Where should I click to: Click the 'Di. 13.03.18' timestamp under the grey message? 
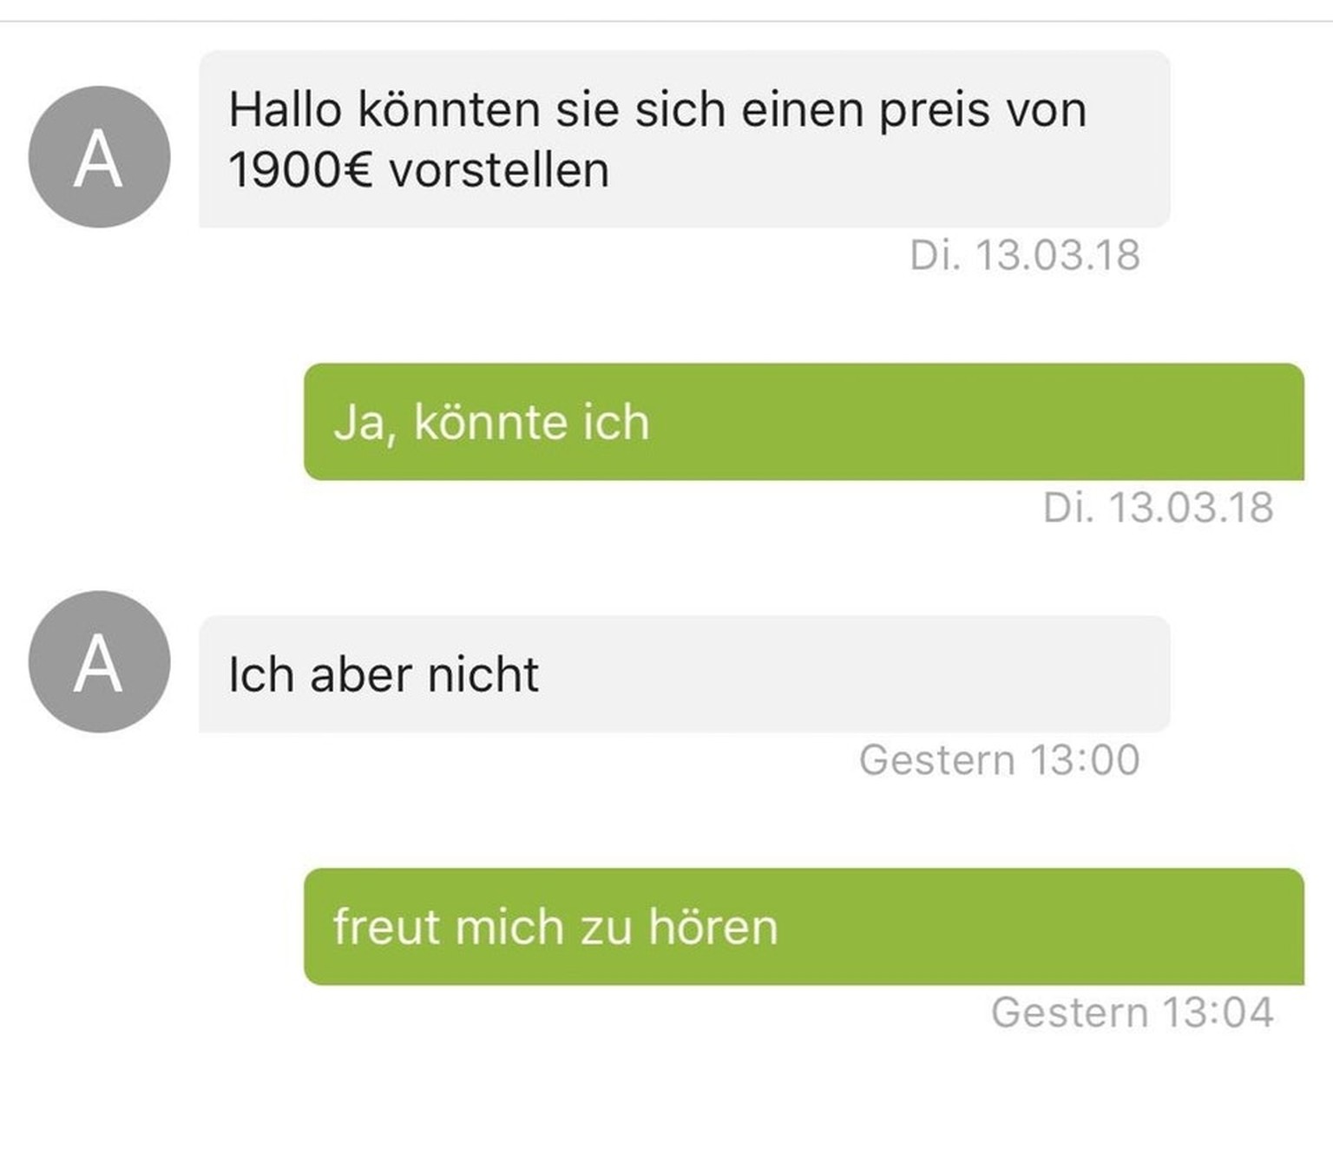point(1025,255)
